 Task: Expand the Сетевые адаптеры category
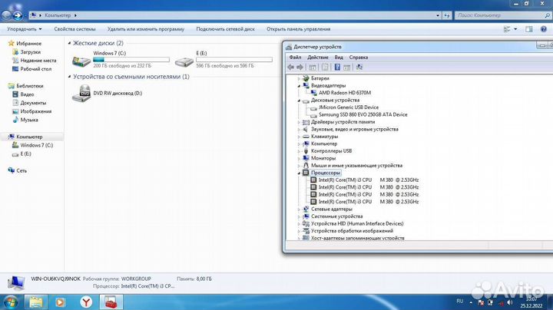click(300, 209)
